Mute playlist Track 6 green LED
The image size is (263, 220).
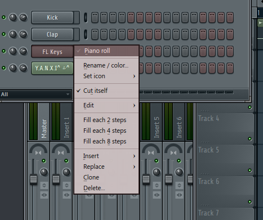pos(250,202)
